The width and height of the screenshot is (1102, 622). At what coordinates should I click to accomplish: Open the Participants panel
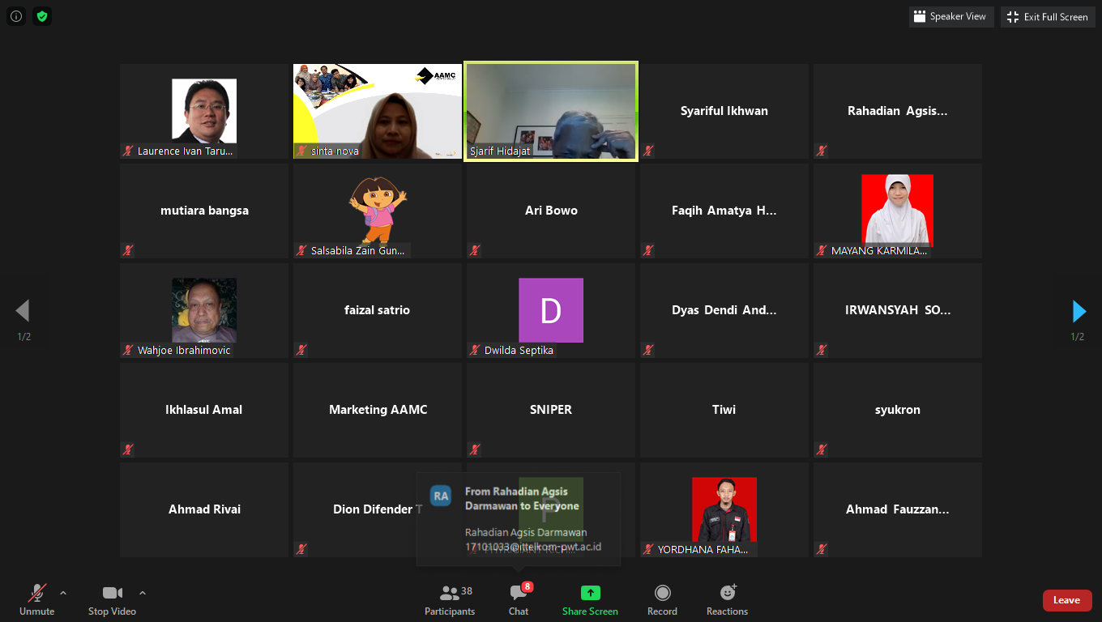(450, 600)
